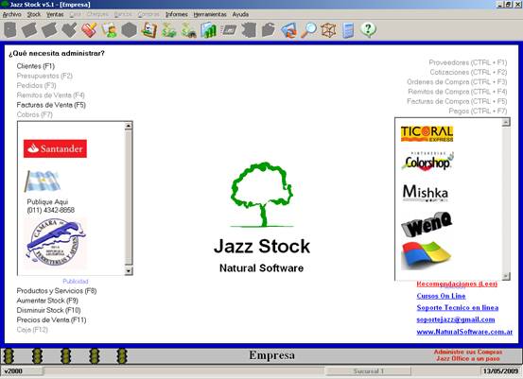Image resolution: width=523 pixels, height=379 pixels.
Task: Open the Informes menu
Action: [177, 14]
